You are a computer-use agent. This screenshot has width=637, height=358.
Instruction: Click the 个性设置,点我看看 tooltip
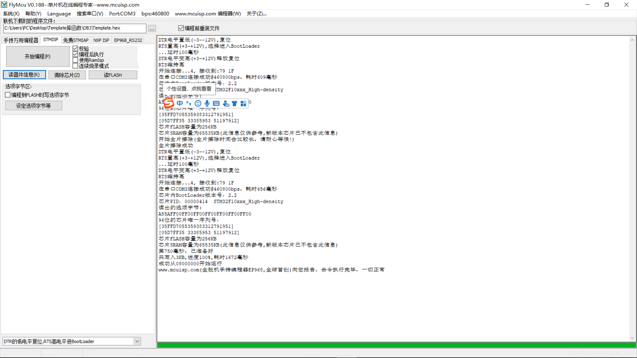189,89
